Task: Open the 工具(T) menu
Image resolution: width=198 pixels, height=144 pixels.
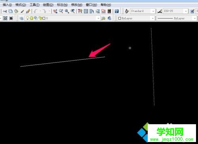Action: click(34, 5)
